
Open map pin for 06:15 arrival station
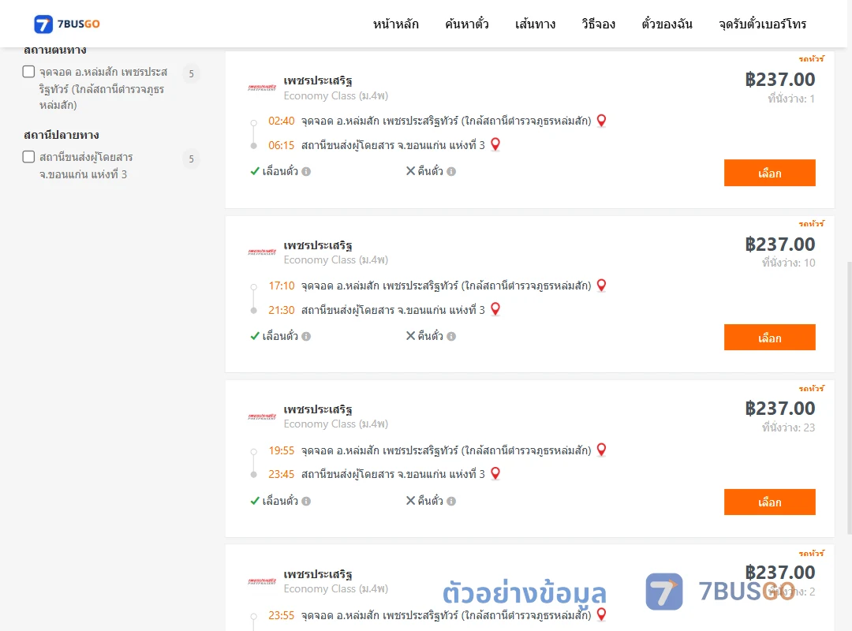point(495,144)
